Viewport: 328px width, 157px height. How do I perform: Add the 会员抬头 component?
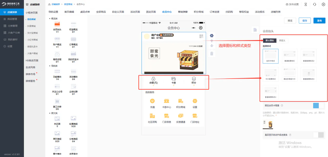tap(57, 27)
